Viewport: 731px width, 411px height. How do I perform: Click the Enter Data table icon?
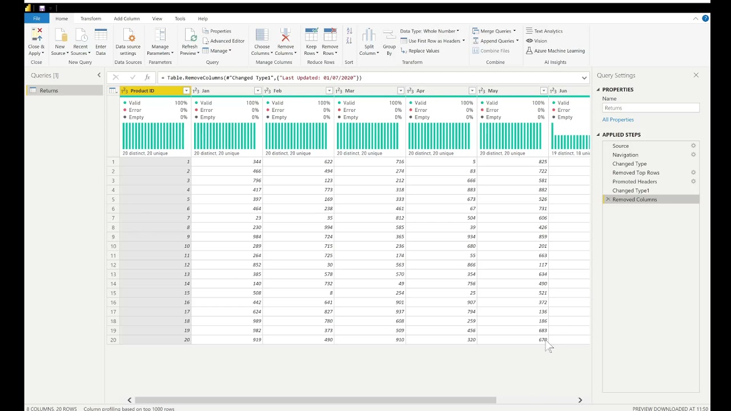(101, 35)
